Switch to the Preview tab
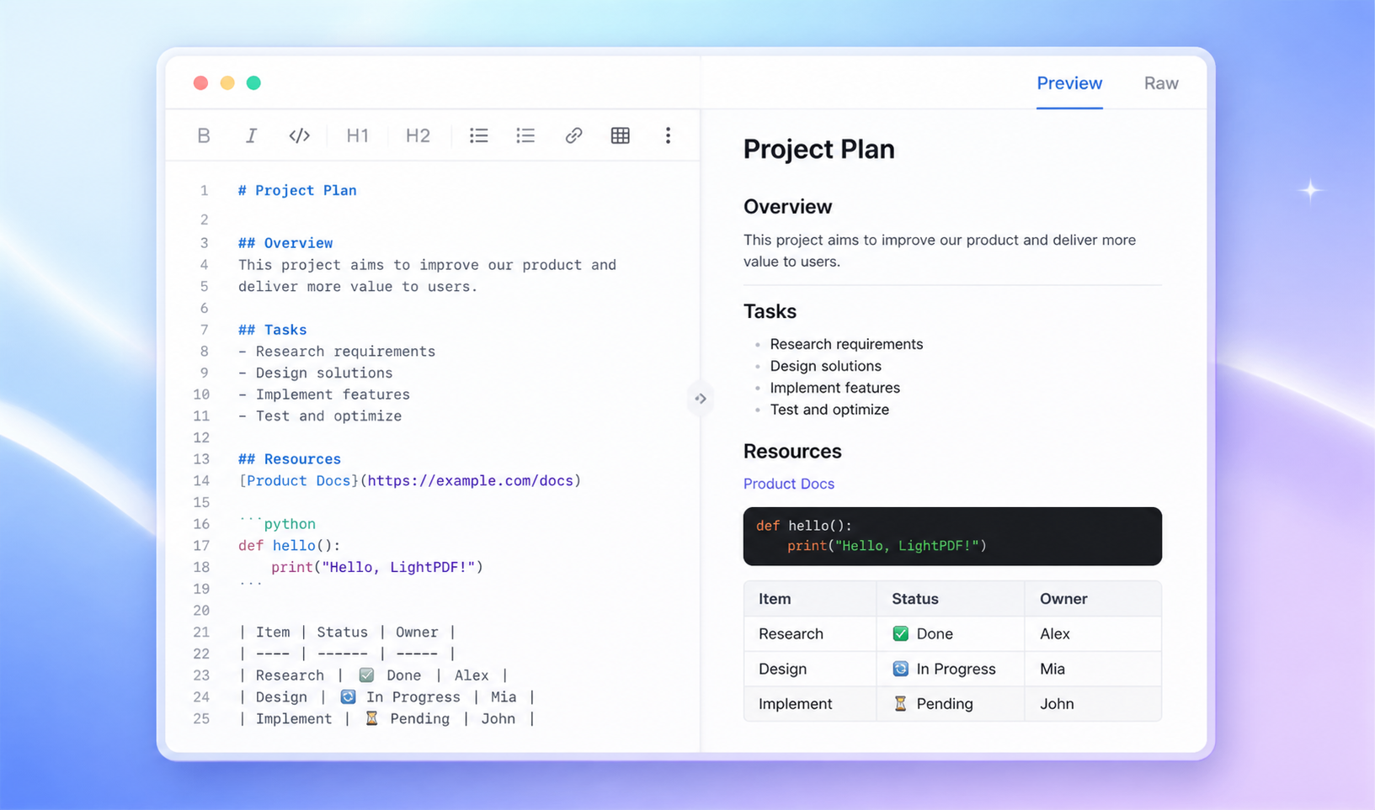Viewport: 1375px width, 810px height. click(x=1069, y=83)
